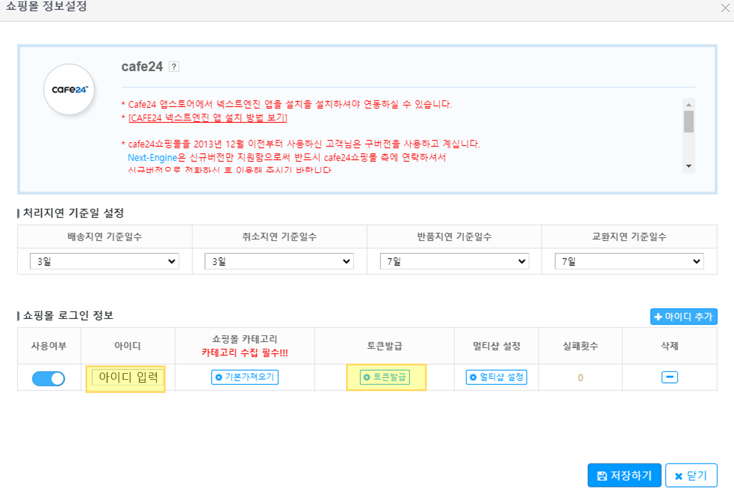
Task: Click the 멀티샵 설정 button in the row
Action: (497, 377)
